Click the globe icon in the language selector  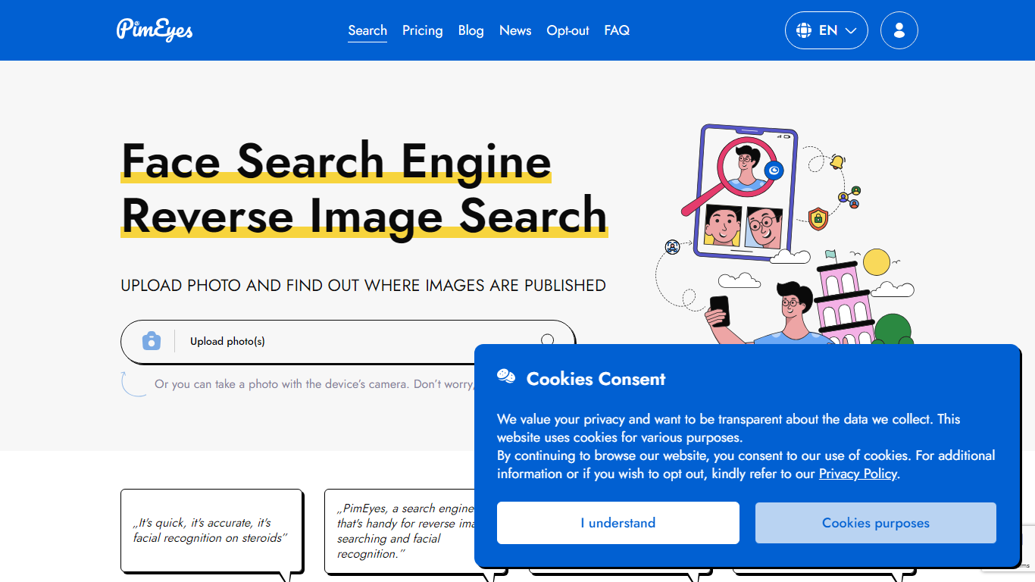(804, 30)
